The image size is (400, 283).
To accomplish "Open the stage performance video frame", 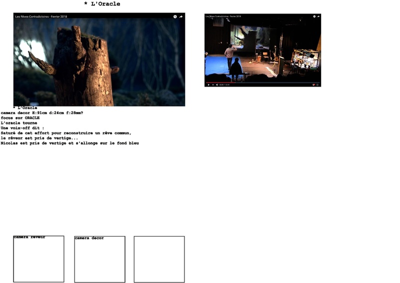I will point(263,50).
